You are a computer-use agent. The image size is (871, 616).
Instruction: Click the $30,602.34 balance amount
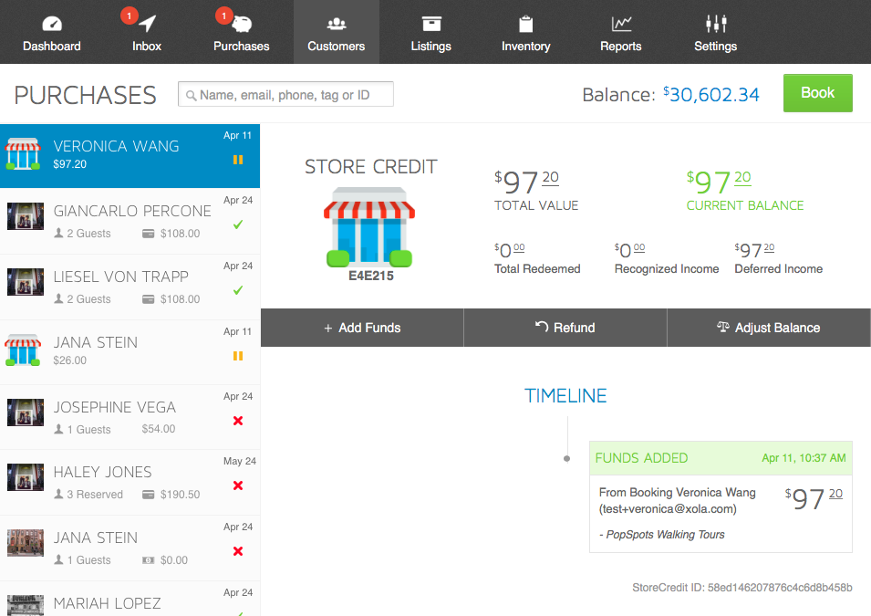tap(711, 95)
